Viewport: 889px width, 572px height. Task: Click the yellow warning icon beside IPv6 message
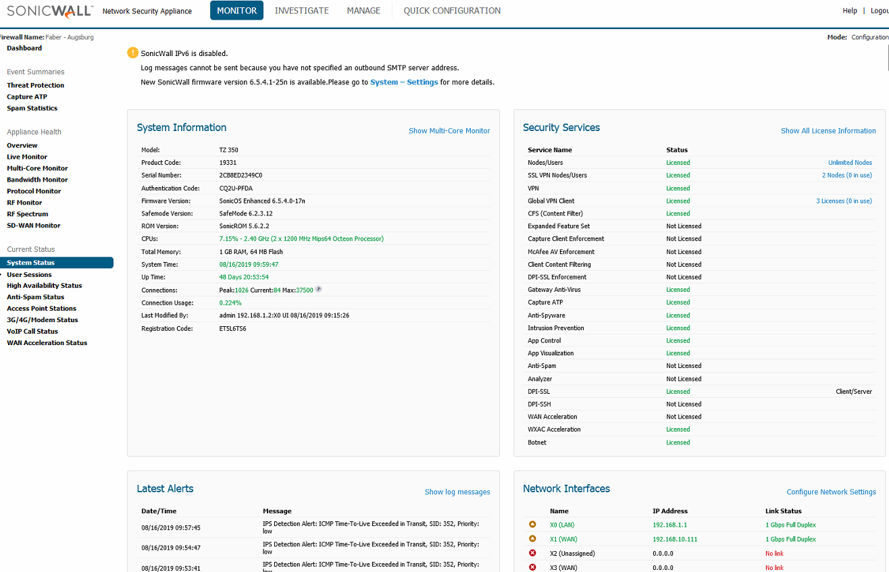click(132, 53)
